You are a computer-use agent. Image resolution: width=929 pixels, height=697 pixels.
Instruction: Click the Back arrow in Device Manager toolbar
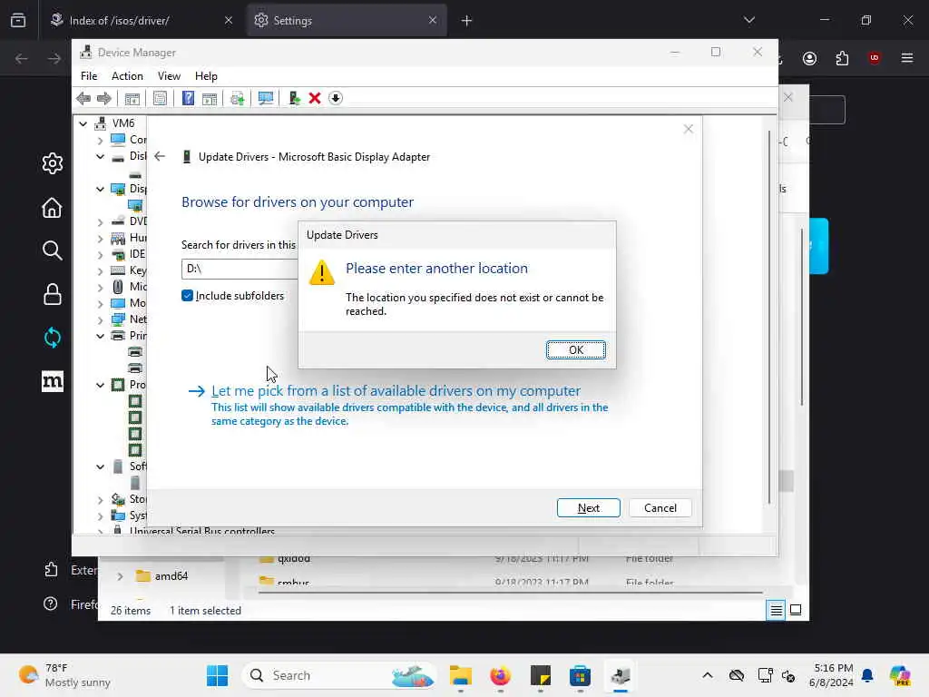(83, 98)
